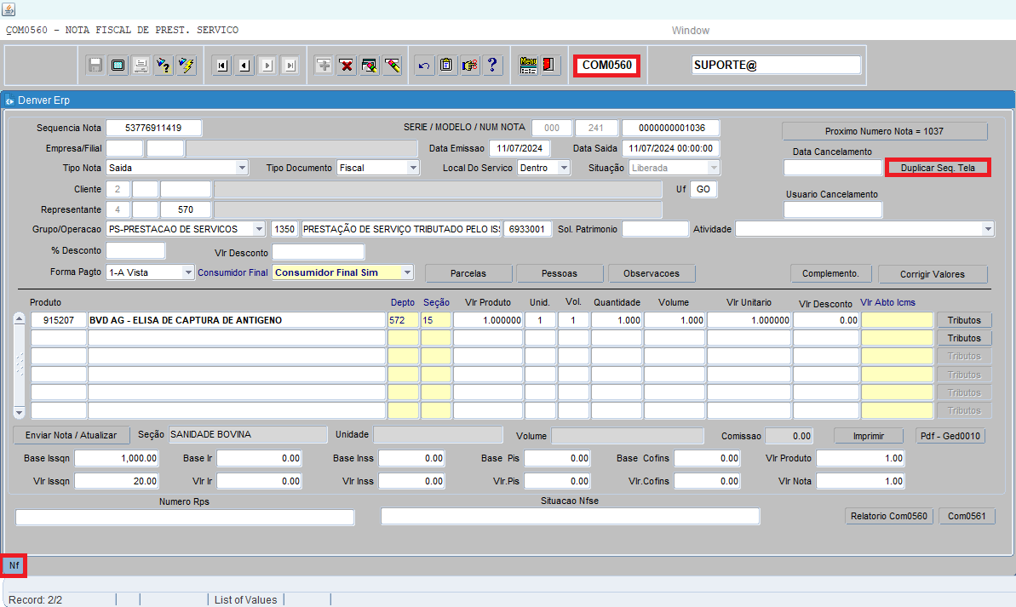This screenshot has height=607, width=1016.
Task: Open the Atividade dropdown
Action: (988, 229)
